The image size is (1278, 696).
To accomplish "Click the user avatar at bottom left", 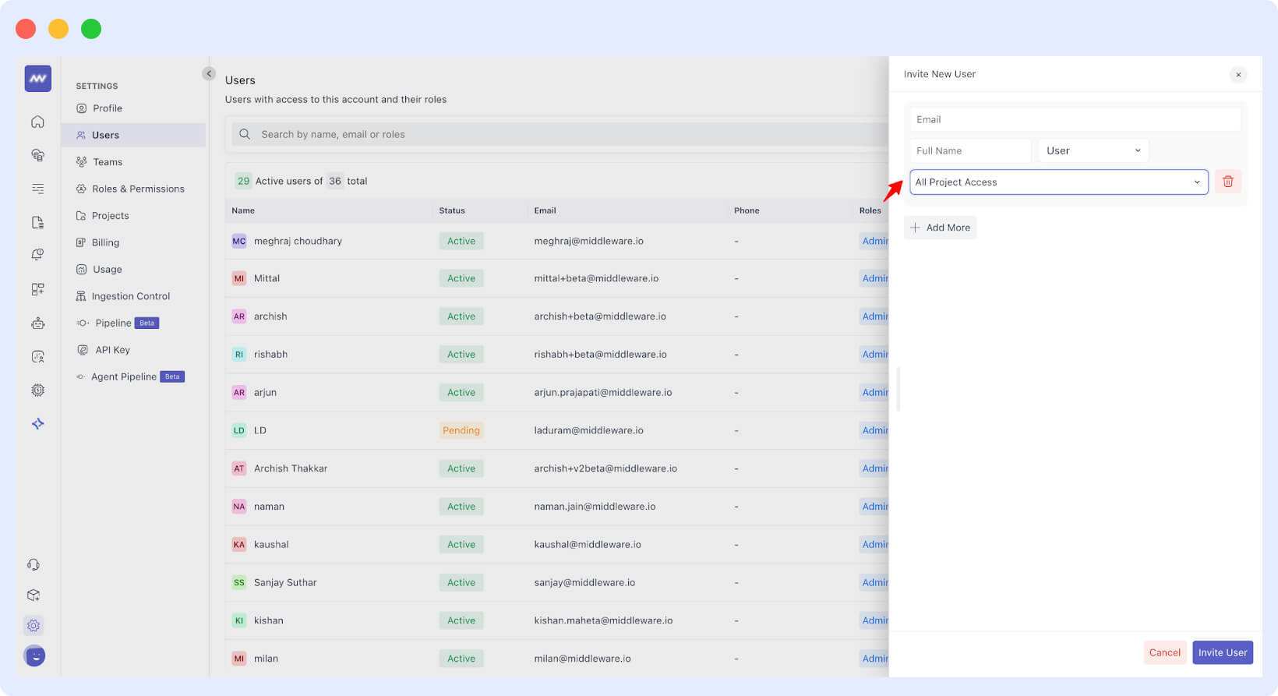I will tap(35, 656).
